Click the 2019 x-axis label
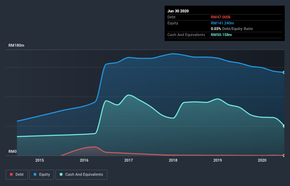Image resolution: width=290 pixels, height=186 pixels. 218,160
